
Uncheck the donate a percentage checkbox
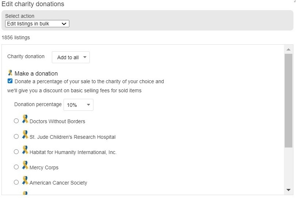[10, 81]
